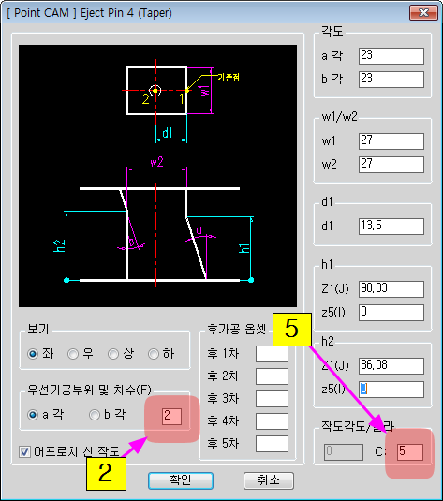Click the C: value field highlighted in red

click(x=410, y=451)
